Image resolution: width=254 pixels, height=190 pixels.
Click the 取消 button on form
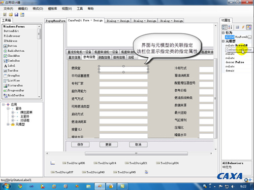(138, 144)
